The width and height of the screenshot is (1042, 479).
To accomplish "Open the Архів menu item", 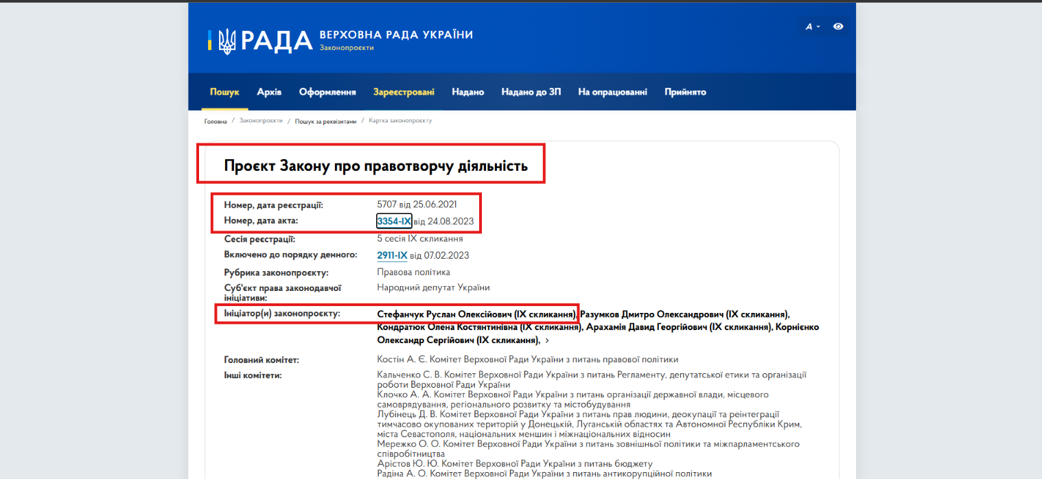I will (x=269, y=92).
